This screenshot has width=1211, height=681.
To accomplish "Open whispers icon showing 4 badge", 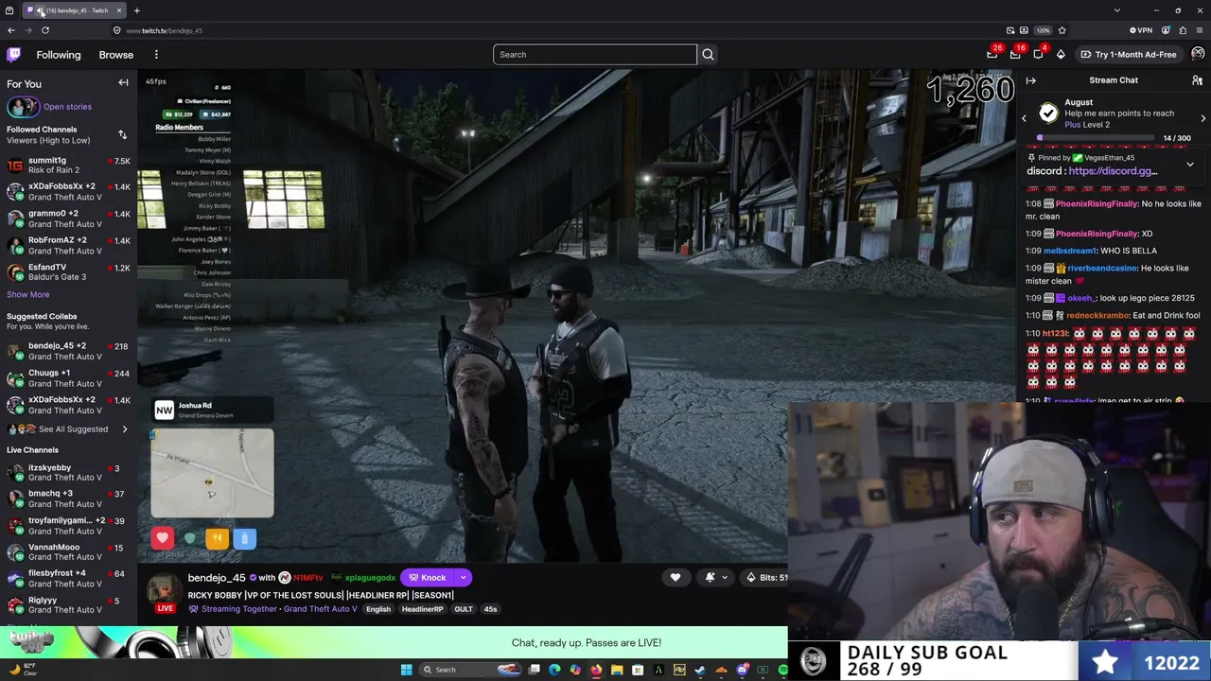I will point(1038,55).
